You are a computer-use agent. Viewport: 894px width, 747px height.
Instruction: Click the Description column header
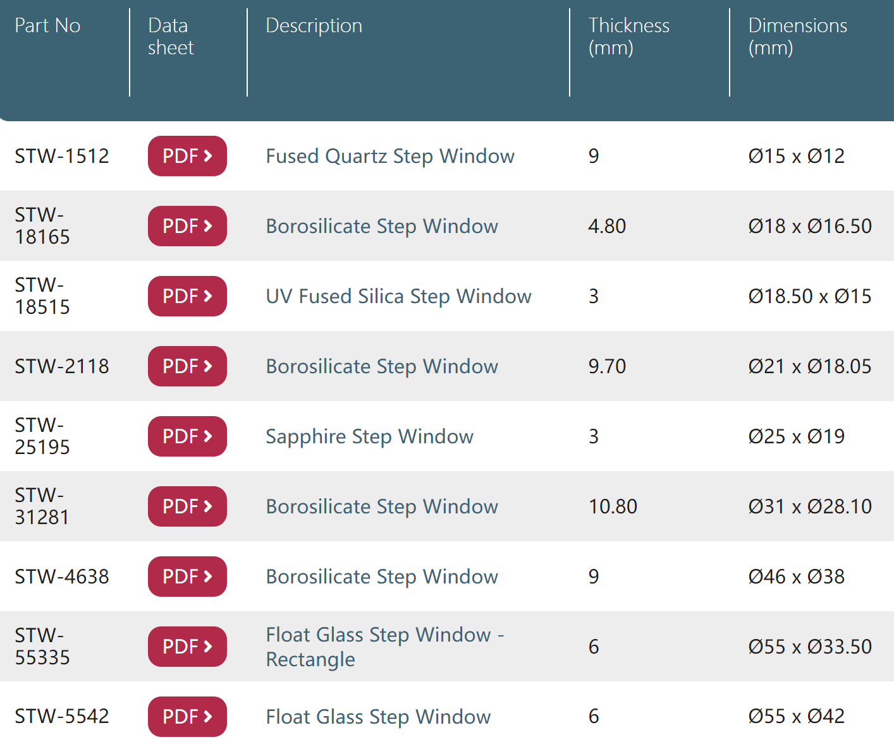point(314,26)
